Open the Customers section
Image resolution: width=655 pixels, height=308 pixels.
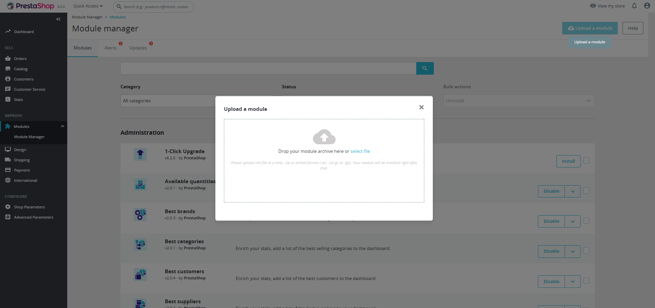pyautogui.click(x=23, y=79)
